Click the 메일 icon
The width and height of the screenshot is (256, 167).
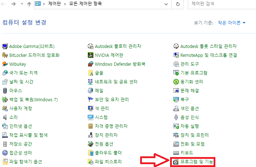pyautogui.click(x=91, y=91)
